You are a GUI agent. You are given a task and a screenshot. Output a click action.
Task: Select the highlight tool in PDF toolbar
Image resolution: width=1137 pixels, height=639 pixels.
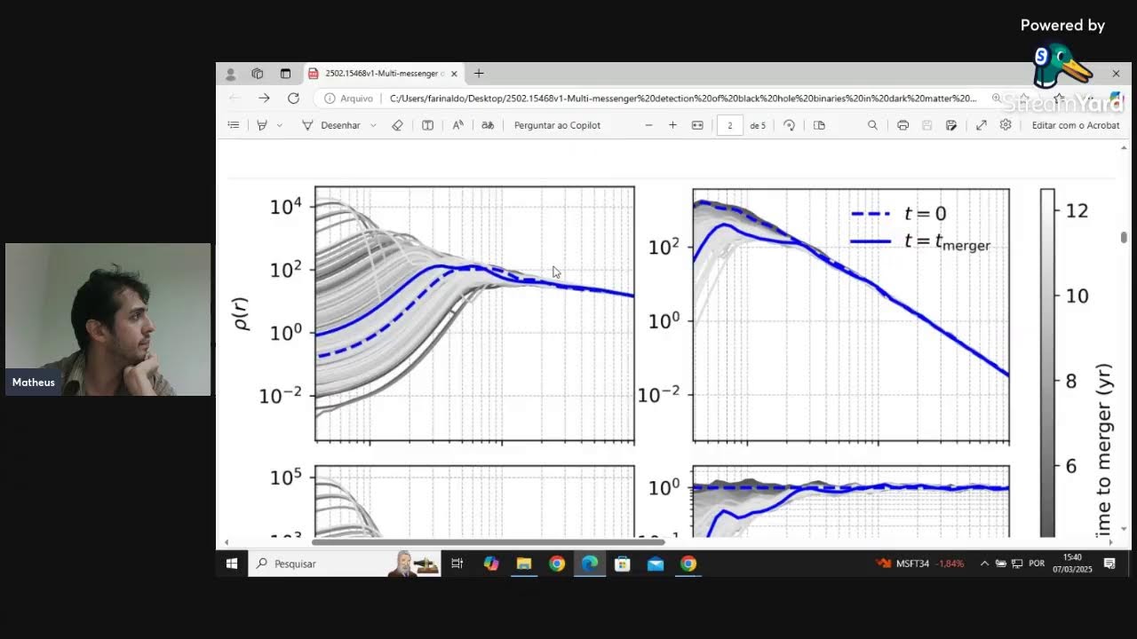pos(261,125)
